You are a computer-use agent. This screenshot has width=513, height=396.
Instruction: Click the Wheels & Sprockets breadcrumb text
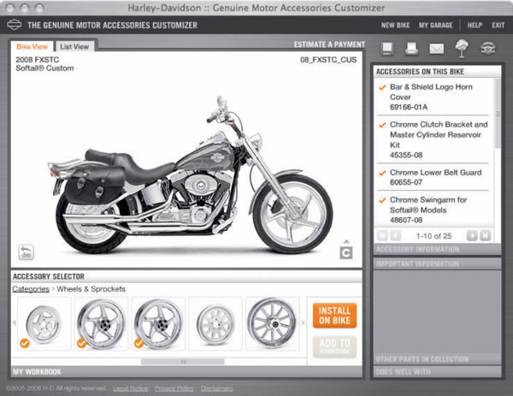pos(91,289)
